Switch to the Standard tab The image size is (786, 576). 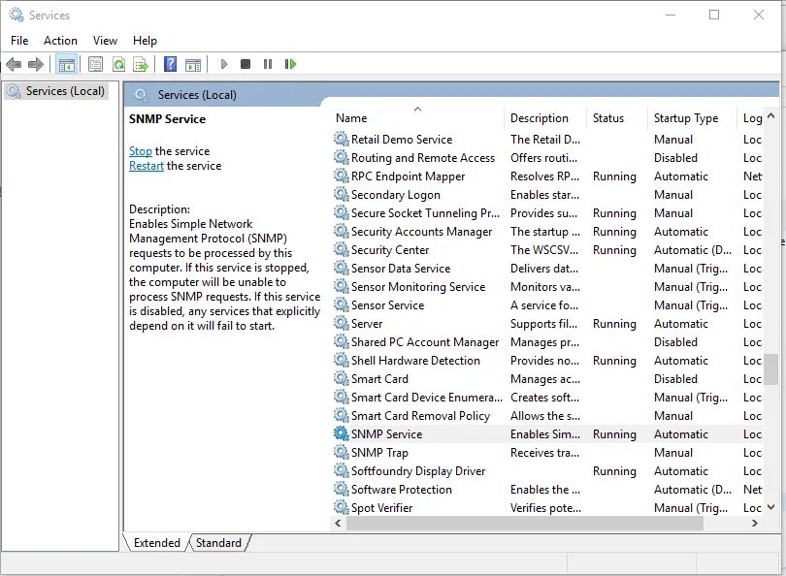pyautogui.click(x=217, y=543)
